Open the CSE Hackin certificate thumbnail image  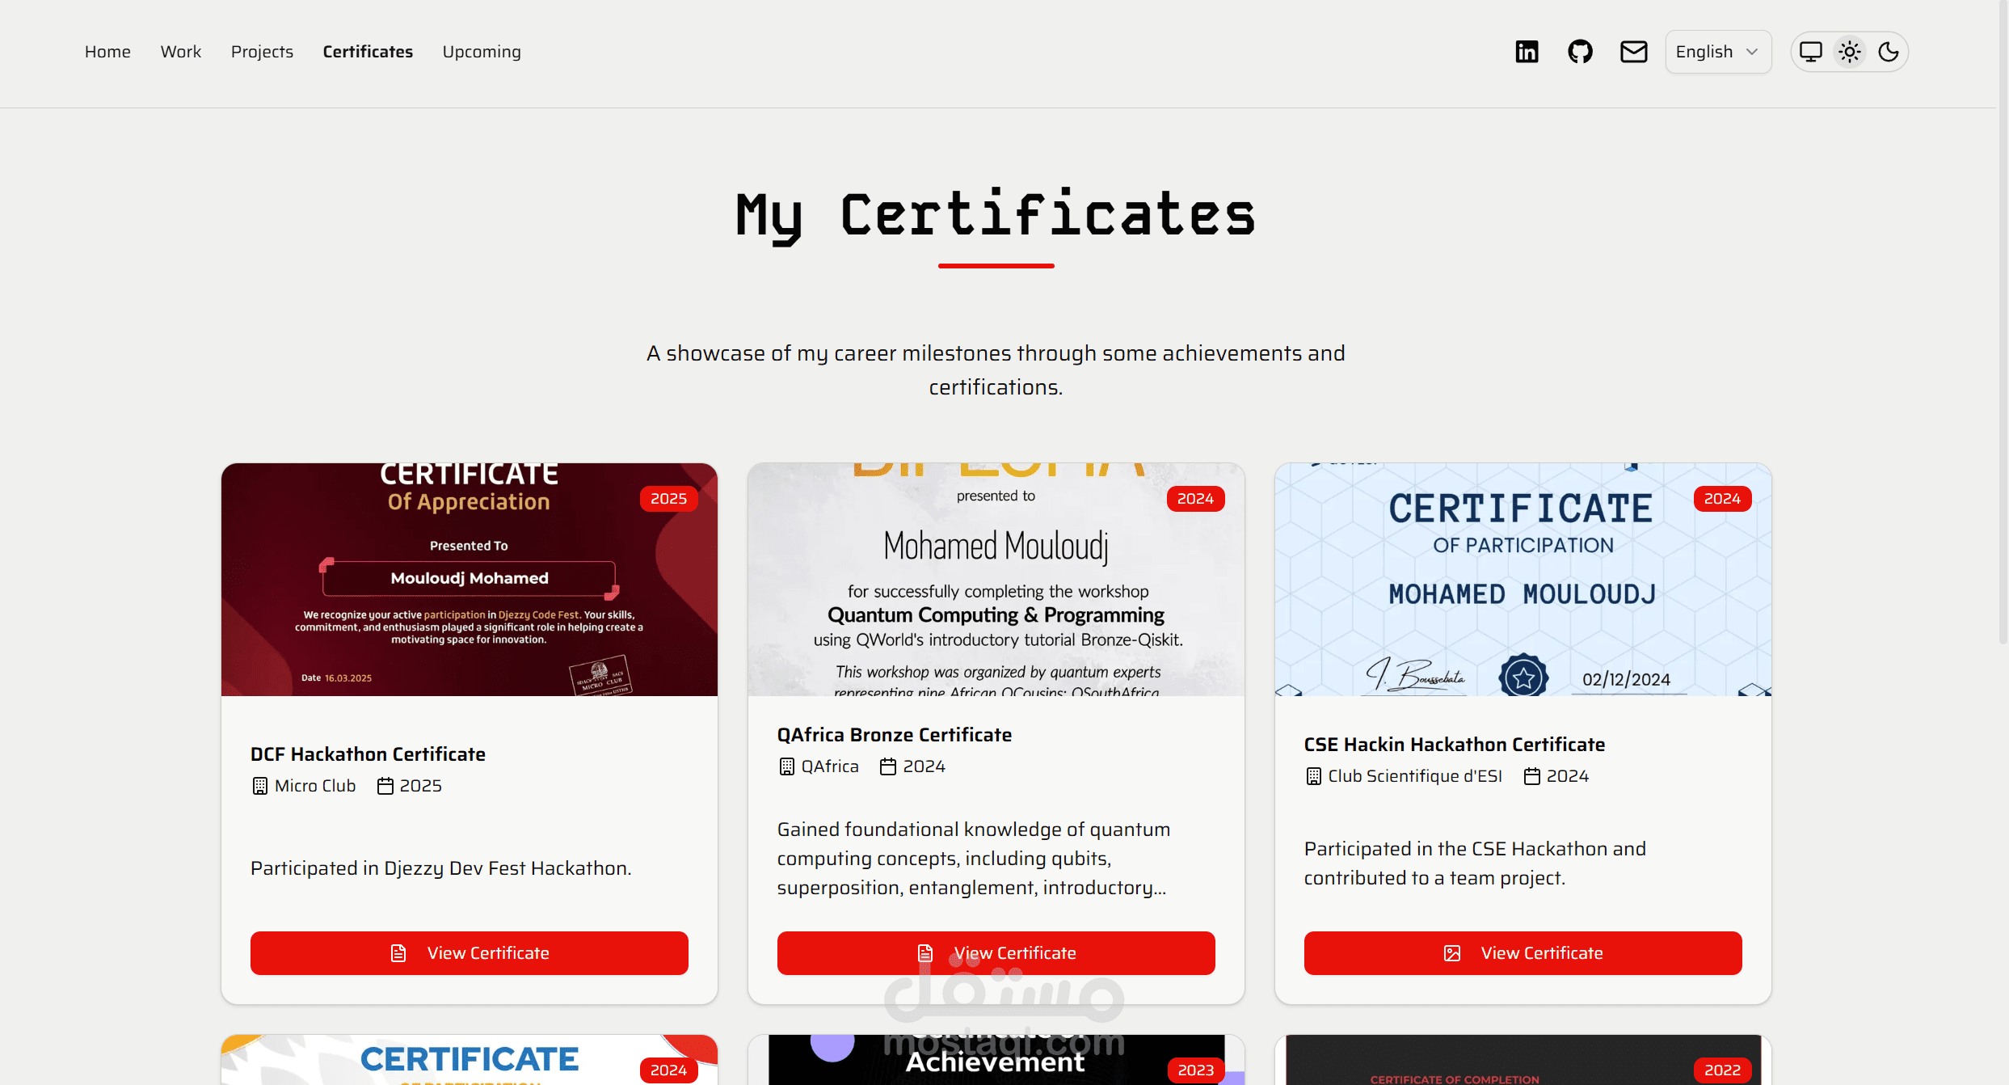click(1523, 579)
